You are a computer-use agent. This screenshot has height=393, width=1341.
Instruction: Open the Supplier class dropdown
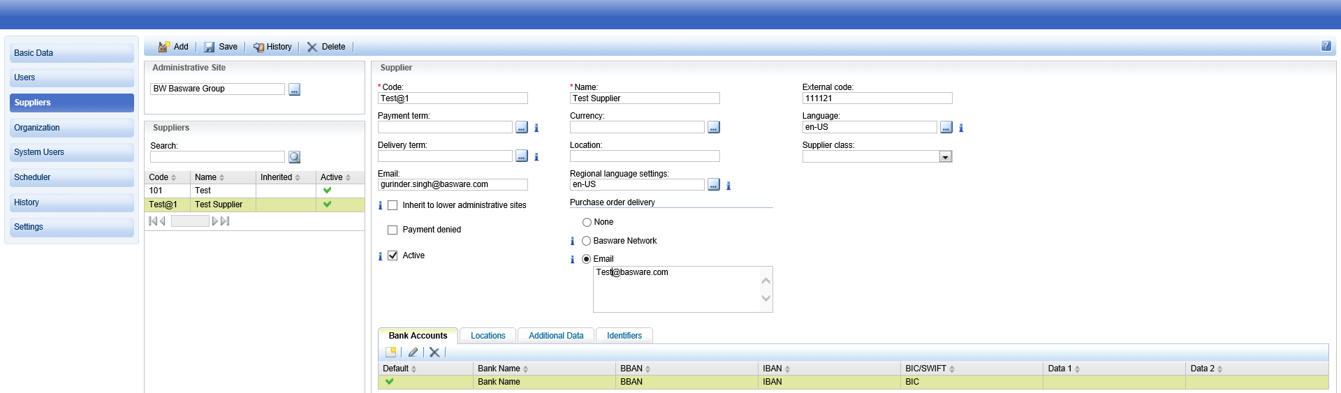tap(945, 157)
